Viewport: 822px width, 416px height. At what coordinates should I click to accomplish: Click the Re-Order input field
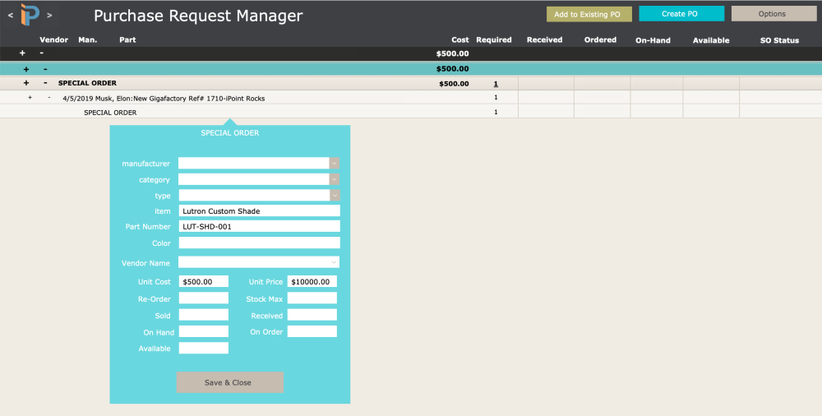(x=203, y=298)
